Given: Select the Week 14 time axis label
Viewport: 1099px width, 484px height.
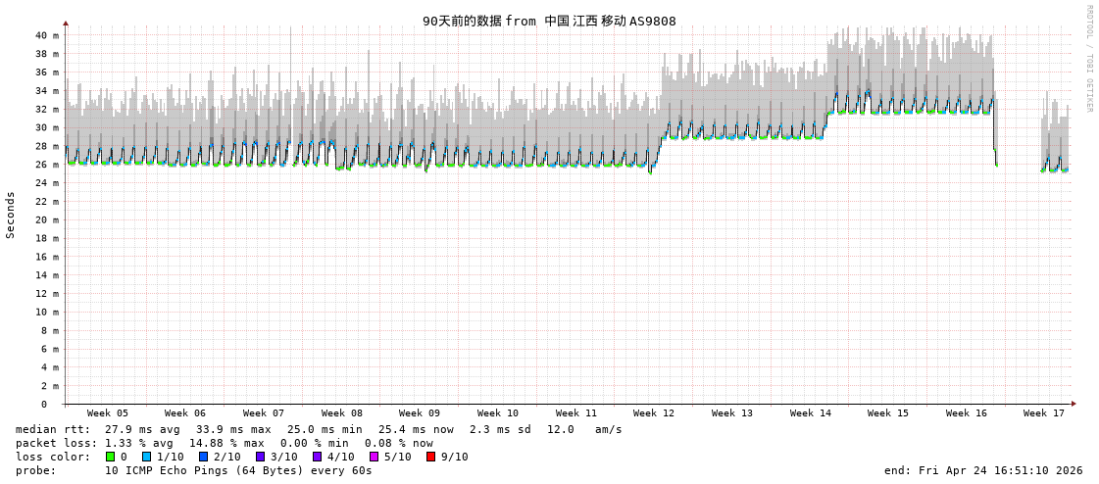Looking at the screenshot, I should click(811, 413).
